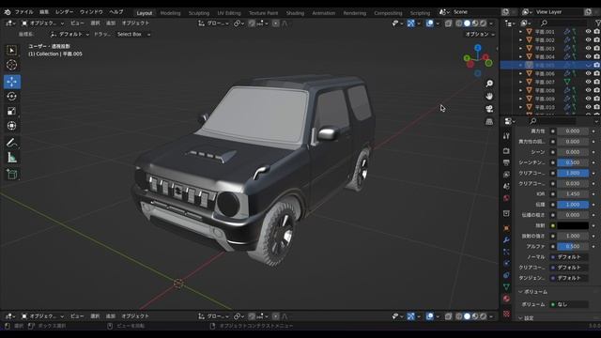Switch to the Modeling workspace tab
601x338 pixels.
tap(170, 13)
